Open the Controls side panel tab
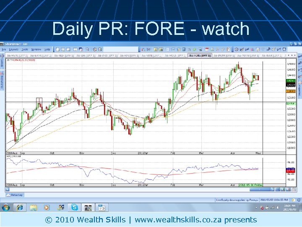 2,62
